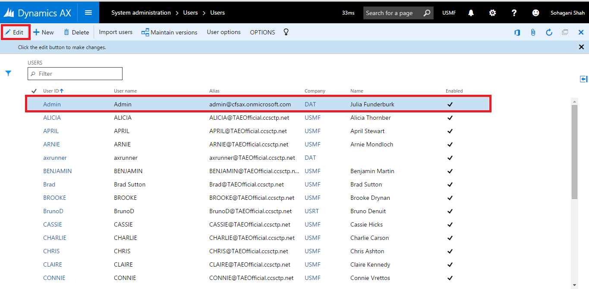This screenshot has width=589, height=289.
Task: Click the USMF company selector
Action: tap(449, 13)
